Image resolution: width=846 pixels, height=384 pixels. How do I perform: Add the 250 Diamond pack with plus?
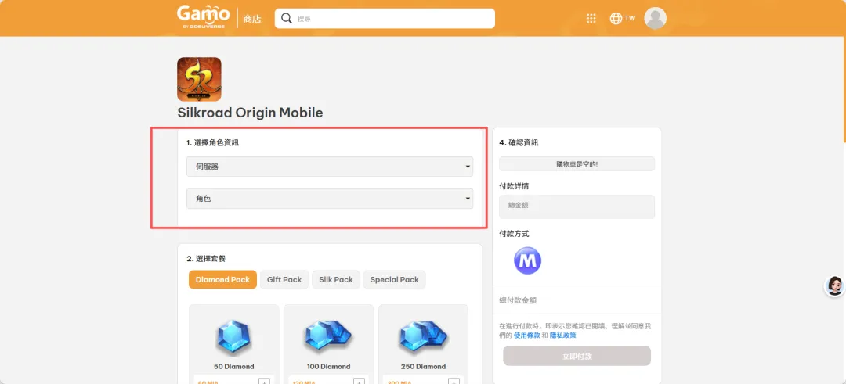454,381
